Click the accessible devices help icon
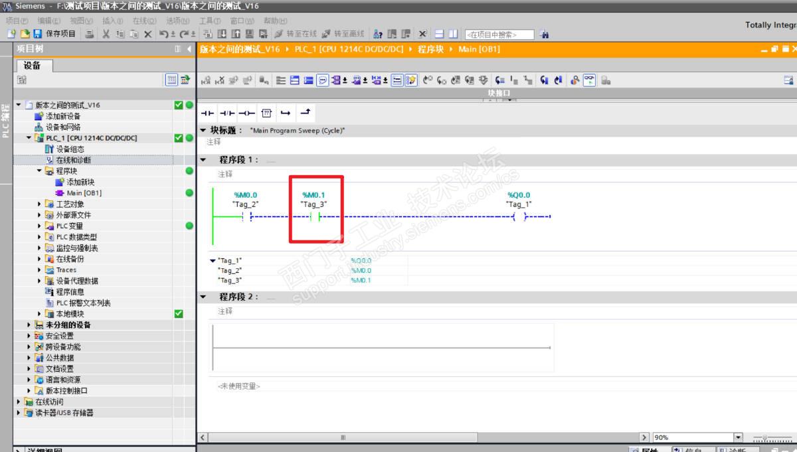The width and height of the screenshot is (797, 452). [x=378, y=34]
